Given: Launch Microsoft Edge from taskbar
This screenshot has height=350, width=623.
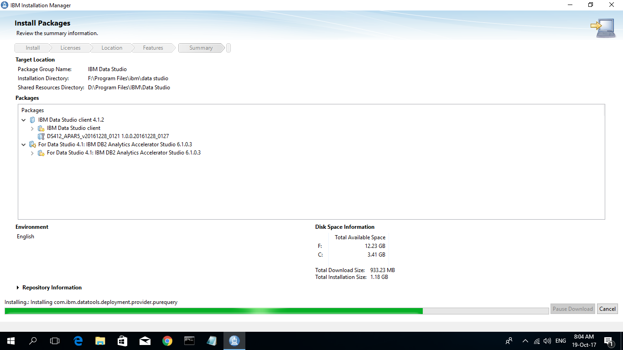Looking at the screenshot, I should coord(78,340).
